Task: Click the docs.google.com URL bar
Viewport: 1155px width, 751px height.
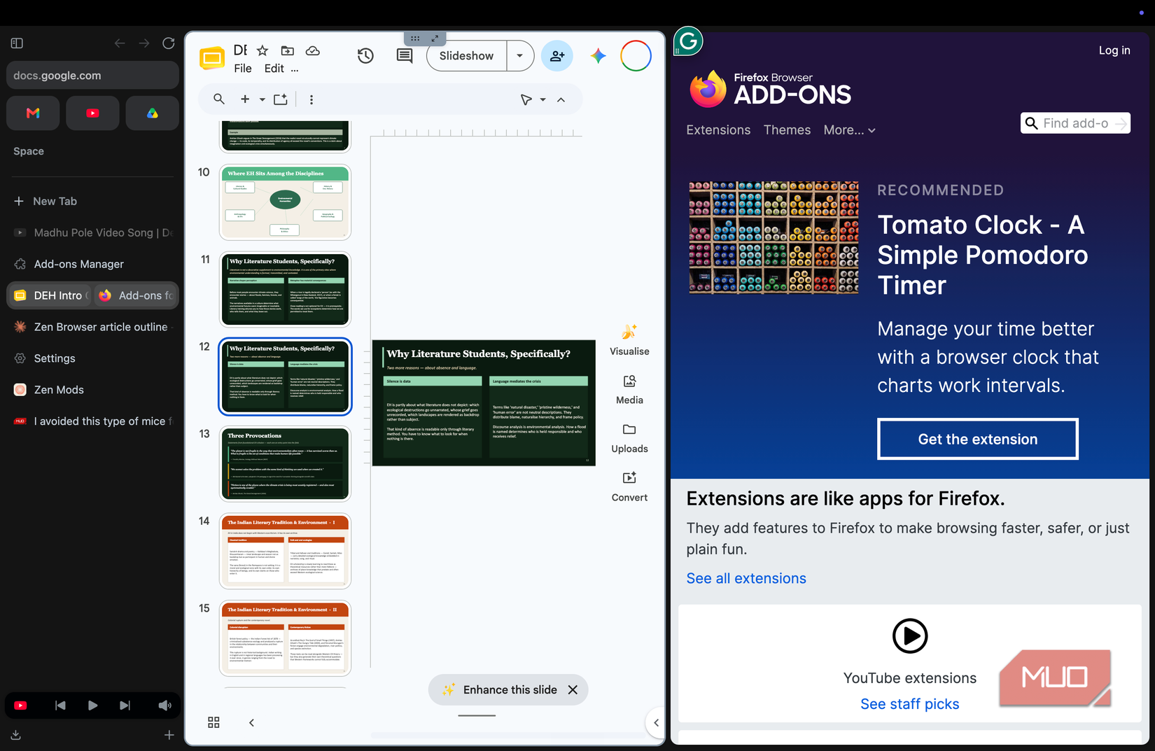Action: click(x=92, y=76)
